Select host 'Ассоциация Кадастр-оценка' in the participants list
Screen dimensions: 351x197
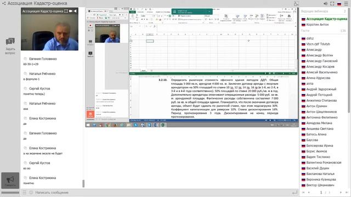click(324, 19)
